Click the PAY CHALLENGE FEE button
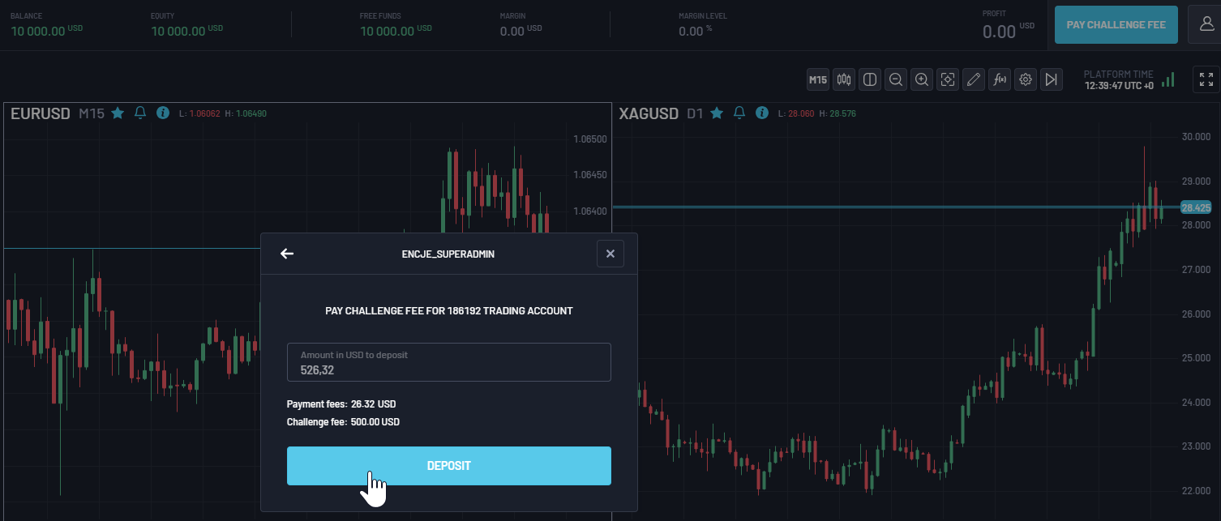This screenshot has height=521, width=1221. pos(1116,24)
